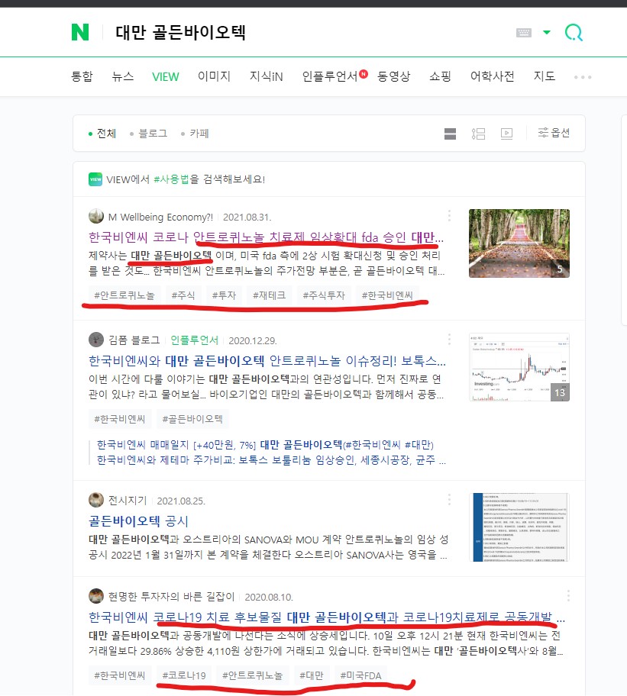This screenshot has width=627, height=696.
Task: Switch to the 동영상 tab
Action: pyautogui.click(x=393, y=76)
